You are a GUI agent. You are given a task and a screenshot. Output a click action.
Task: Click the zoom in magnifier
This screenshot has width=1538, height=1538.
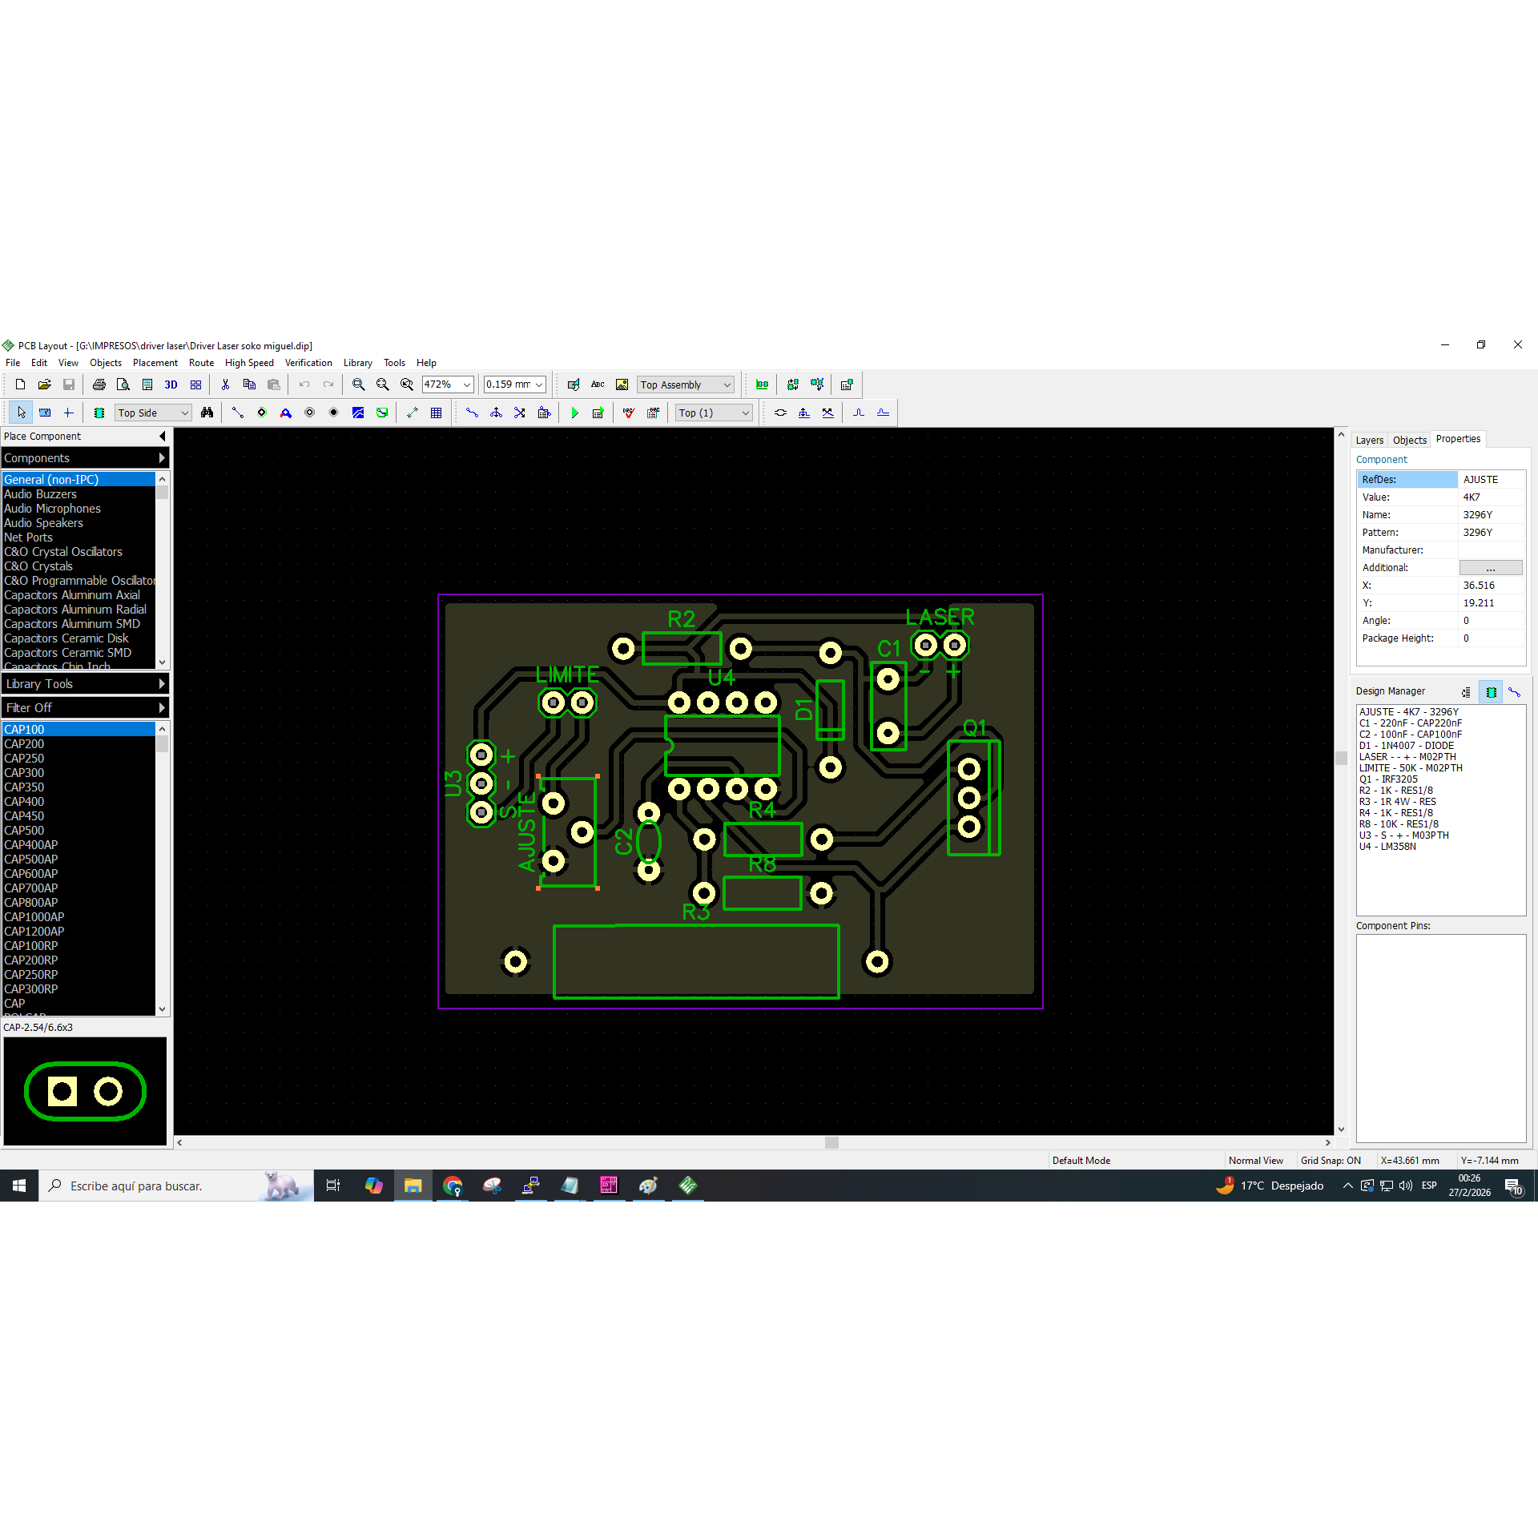click(x=358, y=384)
